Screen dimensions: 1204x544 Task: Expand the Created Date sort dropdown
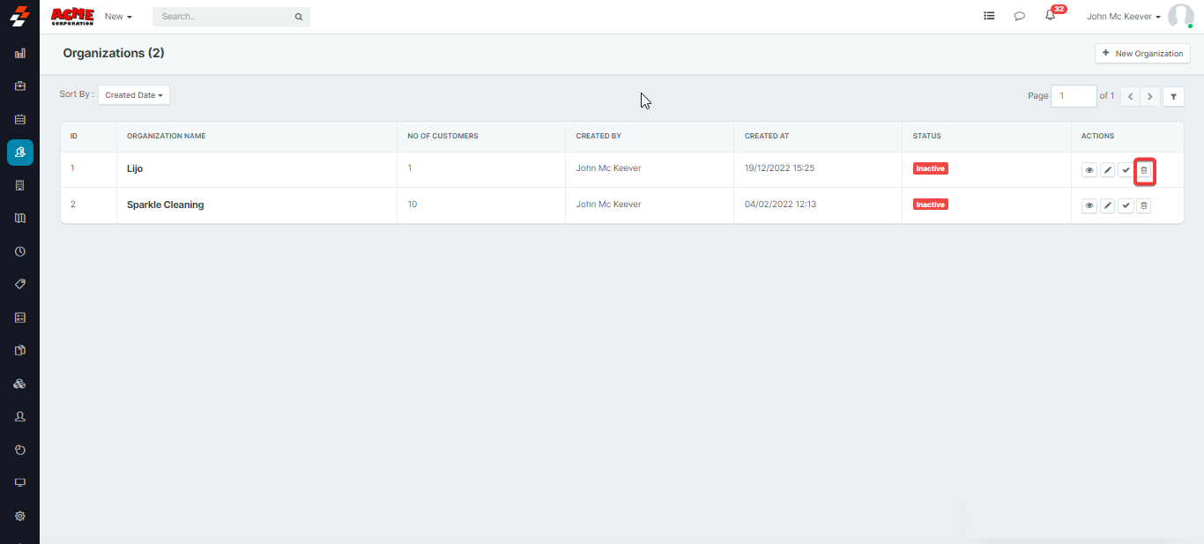134,95
